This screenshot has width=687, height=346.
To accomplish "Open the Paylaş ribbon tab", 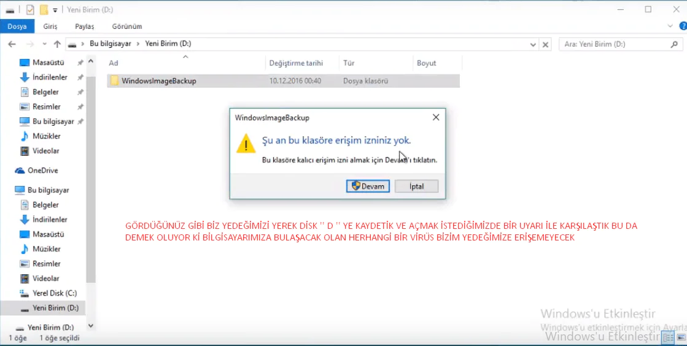I will (84, 26).
